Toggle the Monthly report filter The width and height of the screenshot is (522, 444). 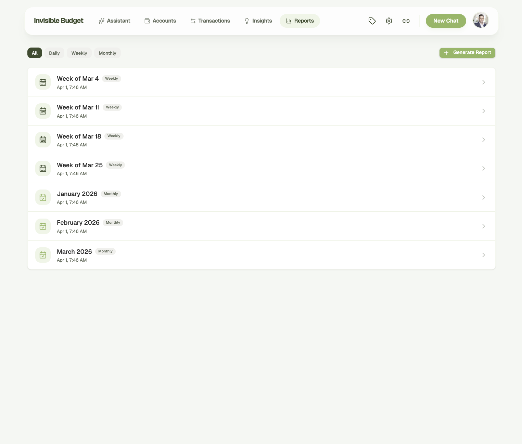point(107,53)
